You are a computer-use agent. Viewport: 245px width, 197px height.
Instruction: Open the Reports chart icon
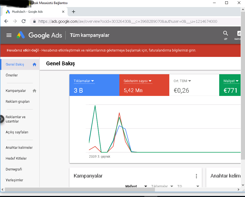239,33
